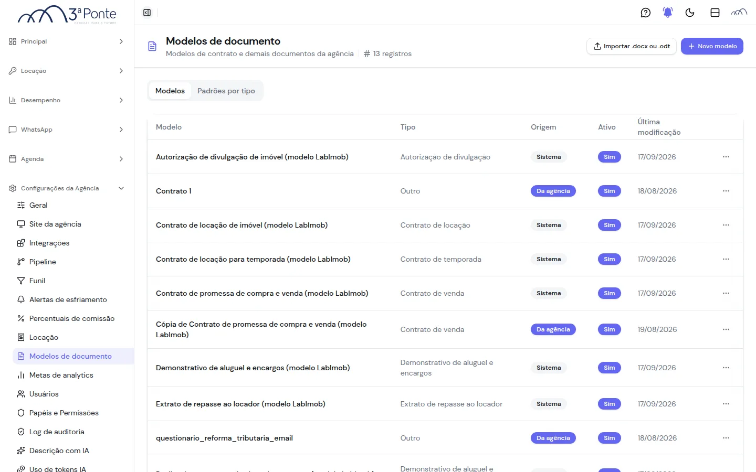Expand the Desempenho menu chevron
Viewport: 756px width, 472px height.
pos(121,100)
